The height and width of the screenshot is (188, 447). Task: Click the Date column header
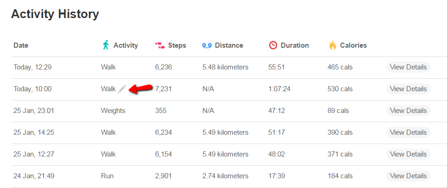pyautogui.click(x=21, y=45)
